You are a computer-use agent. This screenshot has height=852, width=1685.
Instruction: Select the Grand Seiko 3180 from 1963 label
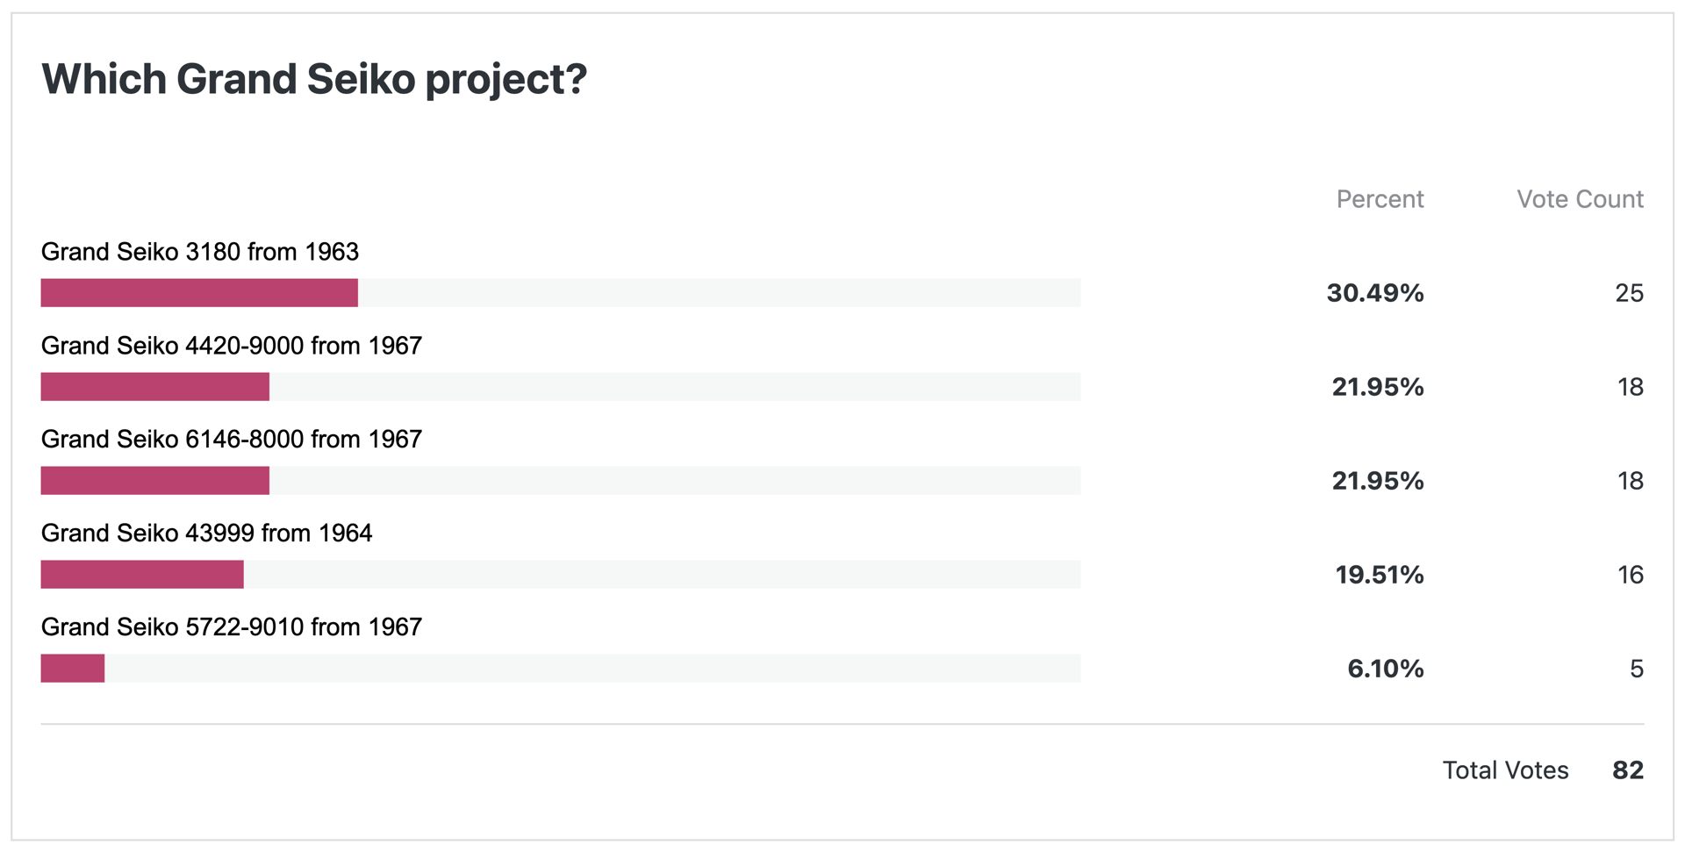tap(200, 252)
